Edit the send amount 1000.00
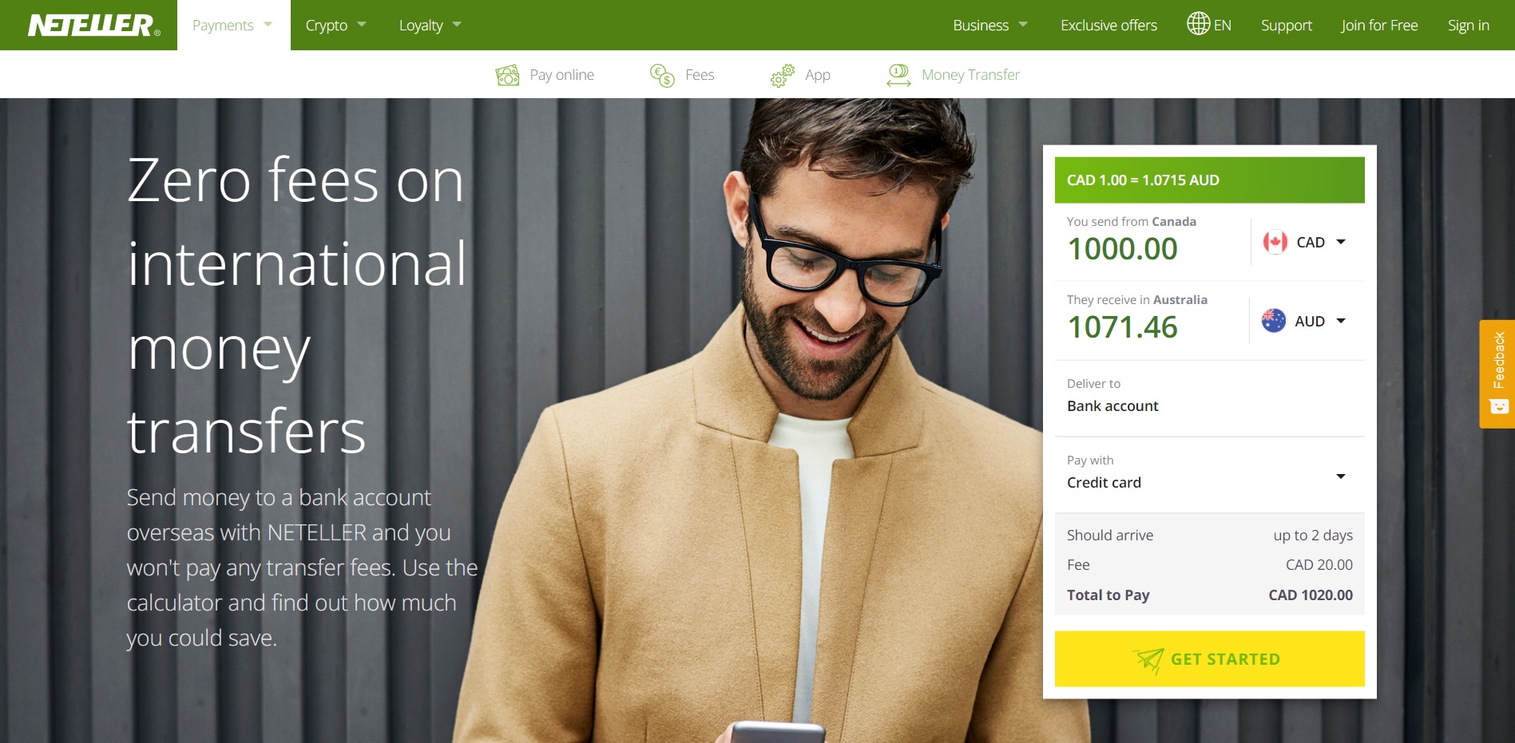Viewport: 1515px width, 743px height. 1123,249
